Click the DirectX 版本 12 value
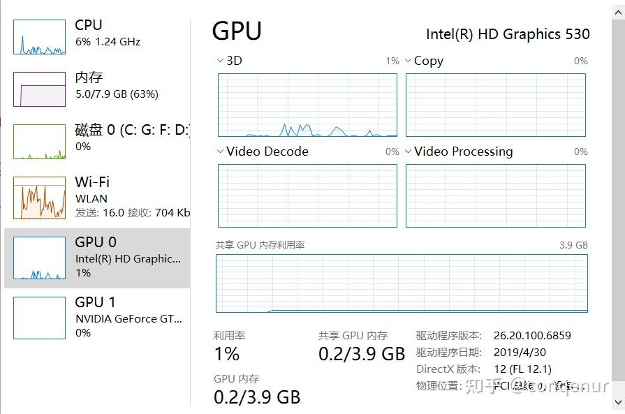Screen dimensions: 625x414 tap(523, 369)
